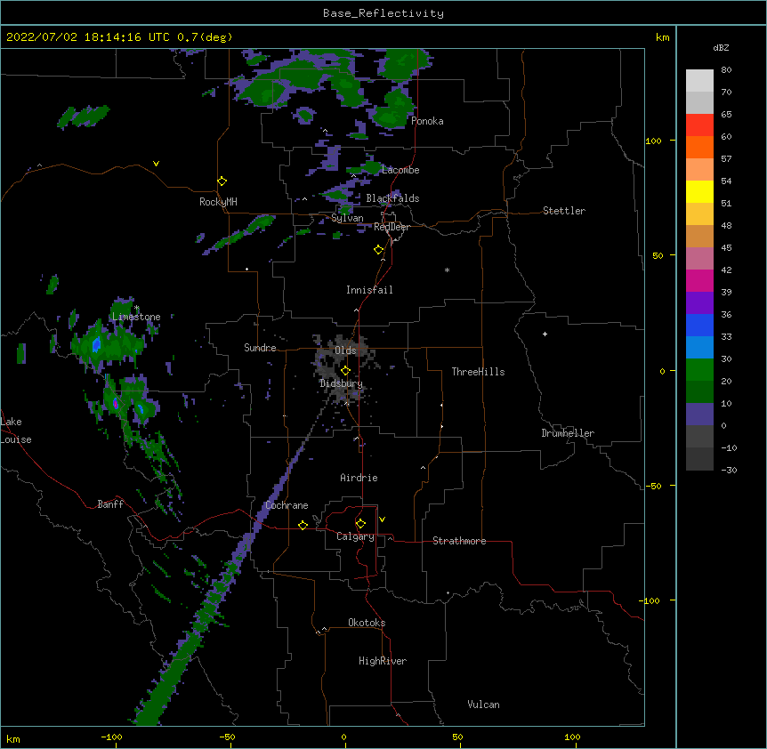
Task: Pick the yellow diamond marker below Cochrane
Action: [303, 525]
